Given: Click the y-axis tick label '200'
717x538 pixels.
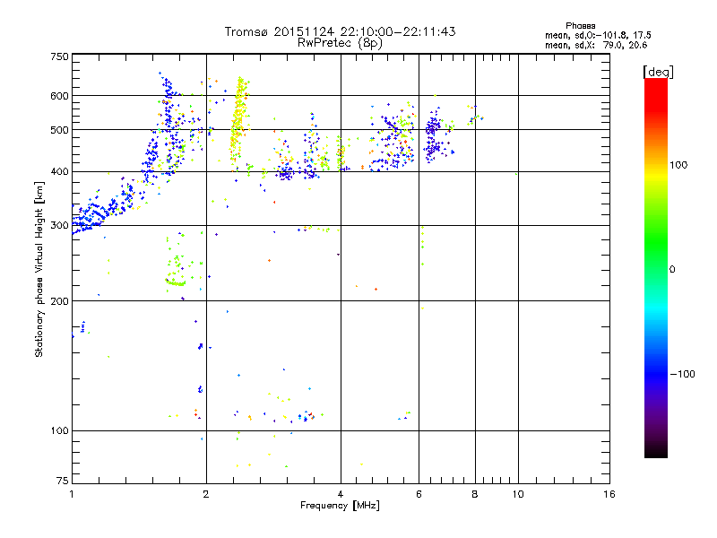Looking at the screenshot, I should pyautogui.click(x=59, y=301).
